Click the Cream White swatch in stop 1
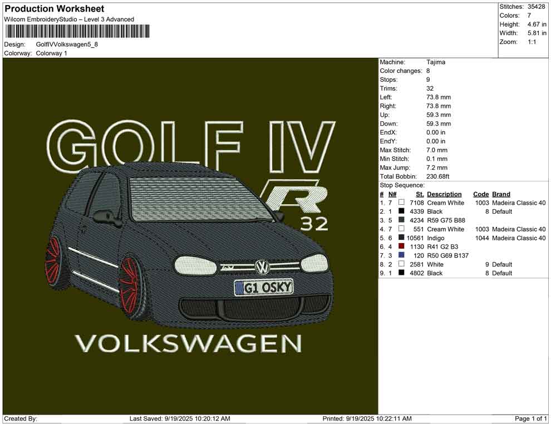 point(401,203)
